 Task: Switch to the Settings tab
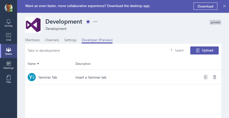(x=70, y=40)
